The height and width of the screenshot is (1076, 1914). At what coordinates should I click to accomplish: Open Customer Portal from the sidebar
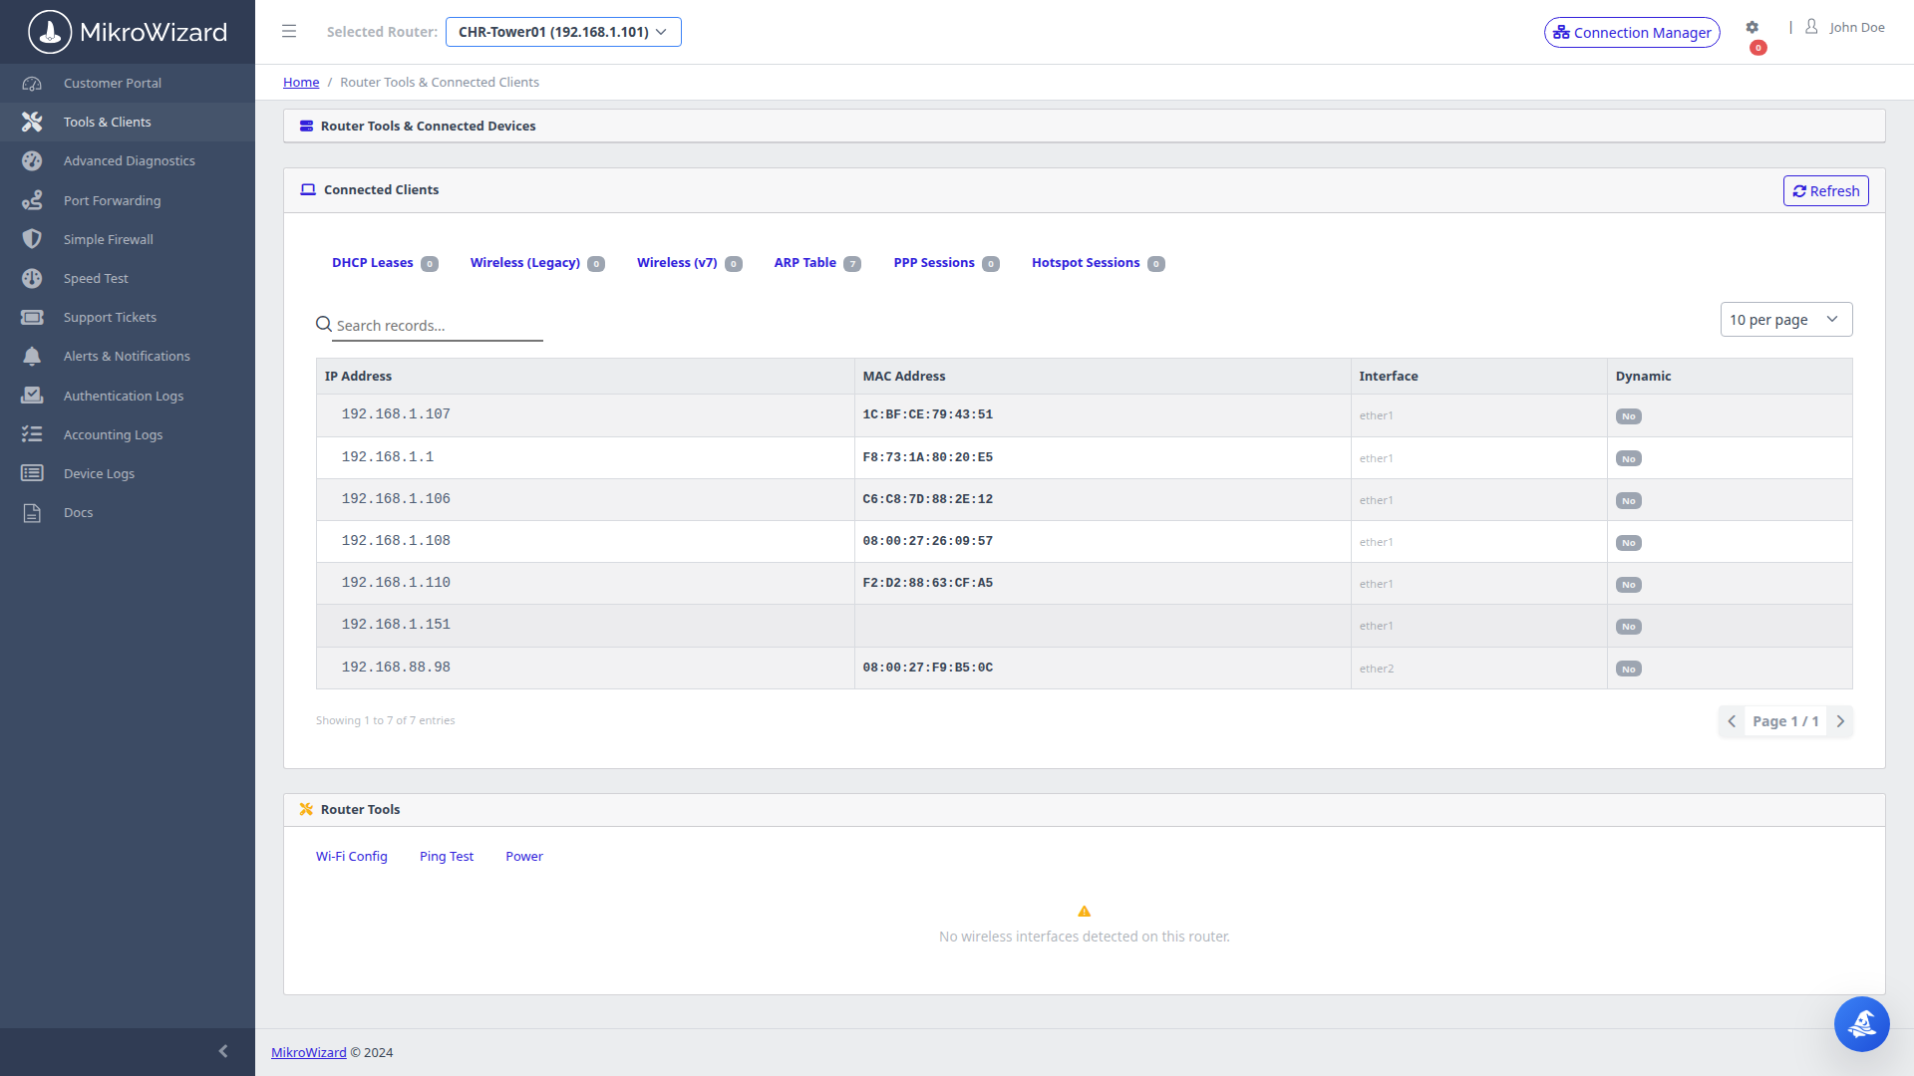click(x=128, y=84)
